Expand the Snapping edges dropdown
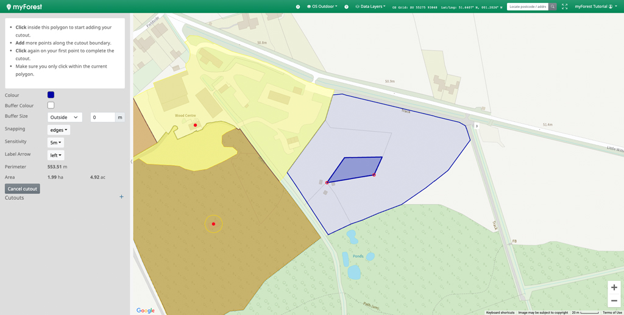Screen dimensions: 624x315 tap(58, 130)
